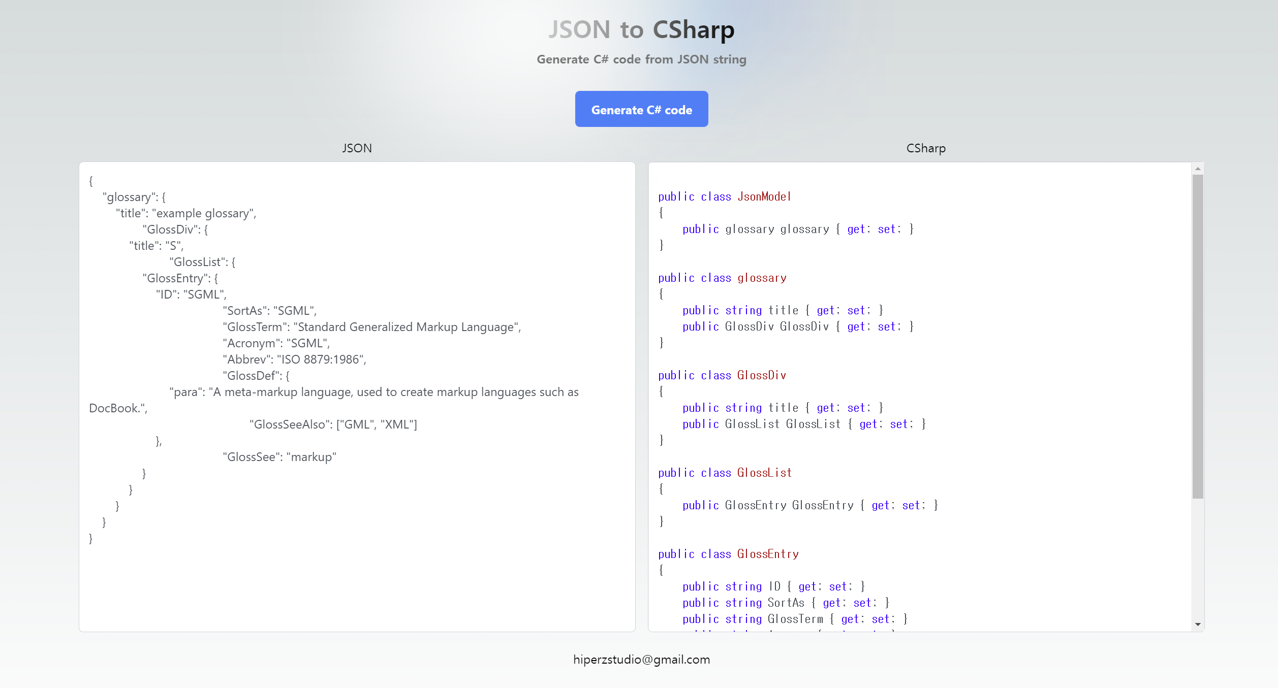Click the hiperzstudio@gmail.com contact email
Image resolution: width=1278 pixels, height=688 pixels.
(641, 660)
